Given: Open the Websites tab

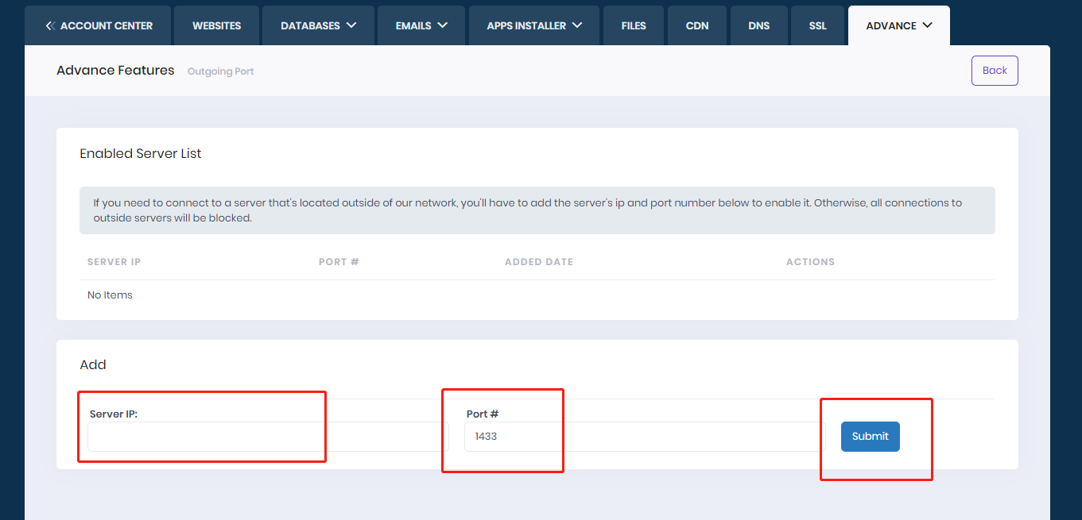Looking at the screenshot, I should (x=216, y=26).
